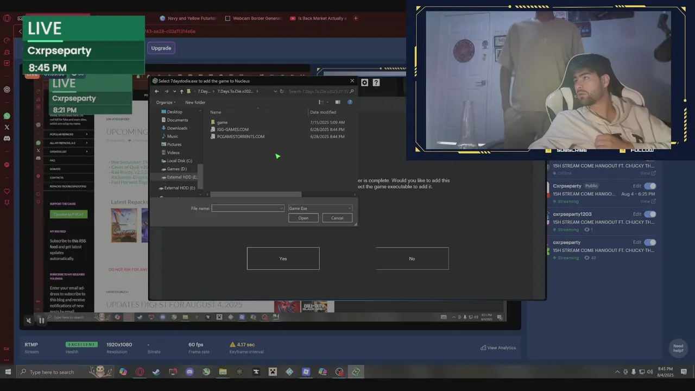695x391 pixels.
Task: Refresh the file dialog folder view
Action: click(281, 91)
